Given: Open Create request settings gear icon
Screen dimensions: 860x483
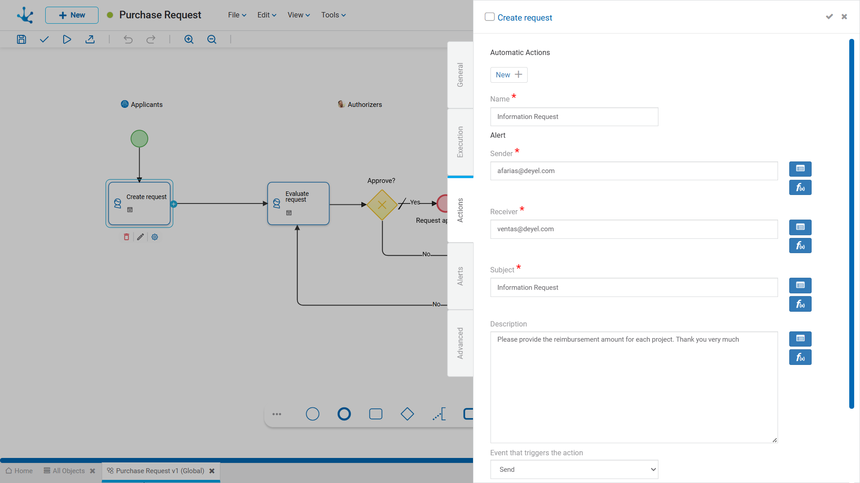Looking at the screenshot, I should coord(155,237).
